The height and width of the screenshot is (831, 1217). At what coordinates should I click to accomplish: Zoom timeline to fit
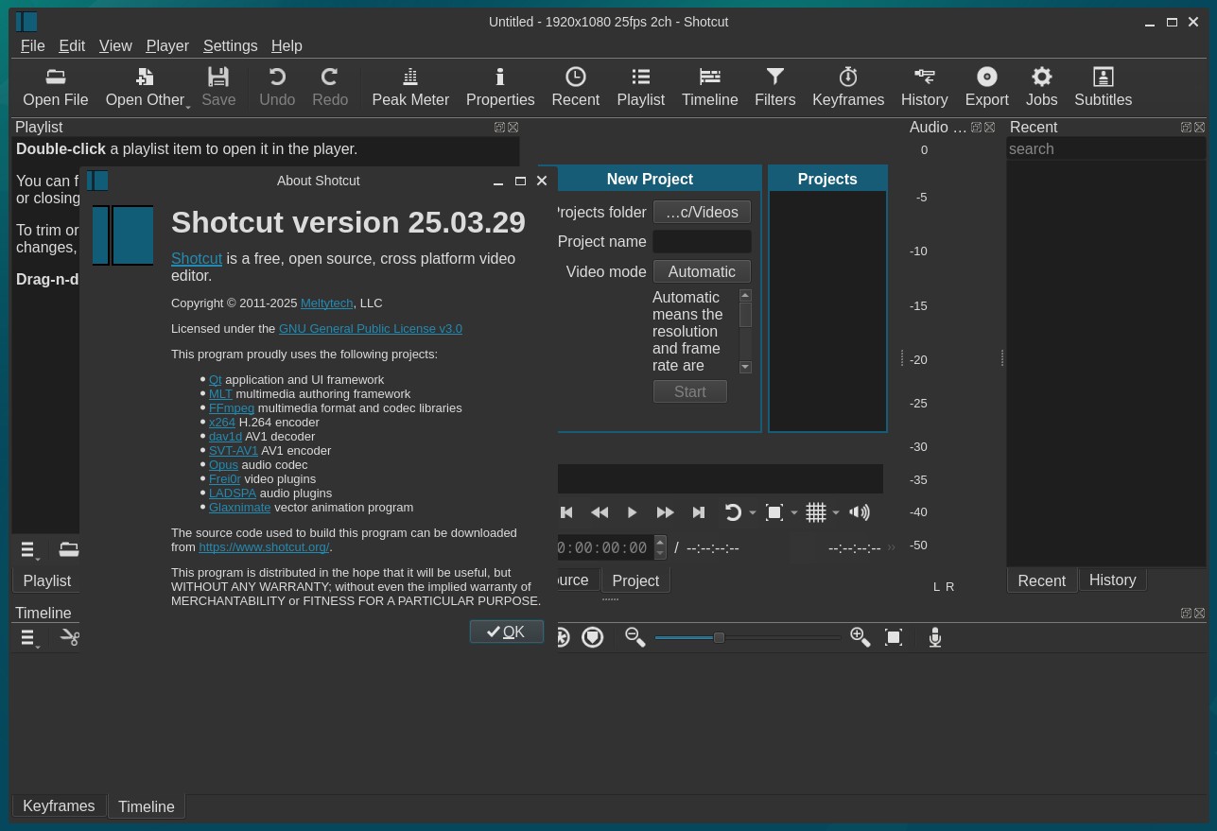pyautogui.click(x=894, y=637)
